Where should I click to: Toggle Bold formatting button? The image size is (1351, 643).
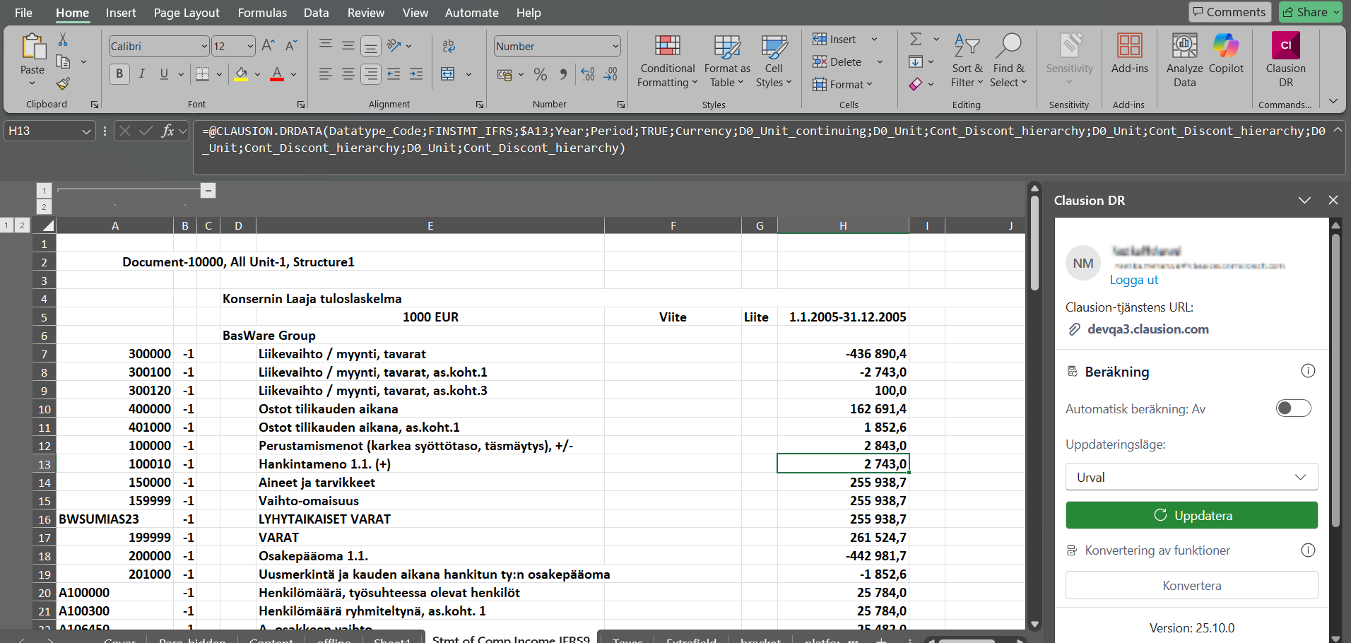119,73
